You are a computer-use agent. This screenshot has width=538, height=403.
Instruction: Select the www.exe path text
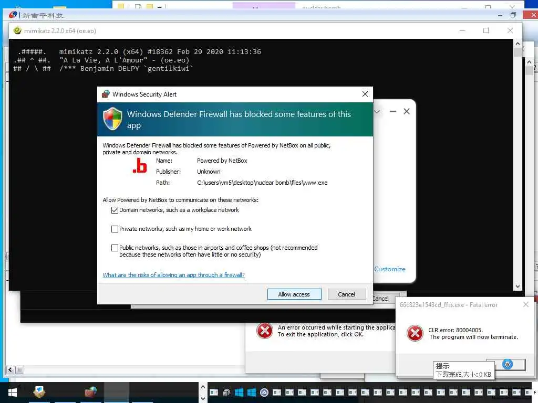(262, 183)
